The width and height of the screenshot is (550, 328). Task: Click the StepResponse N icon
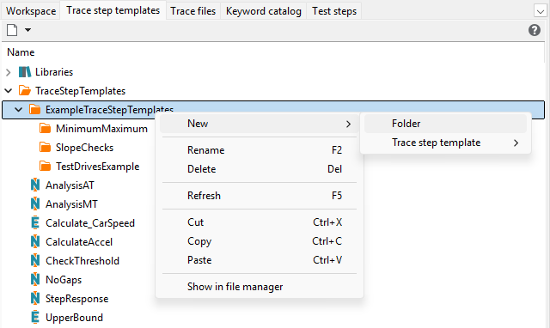point(35,299)
